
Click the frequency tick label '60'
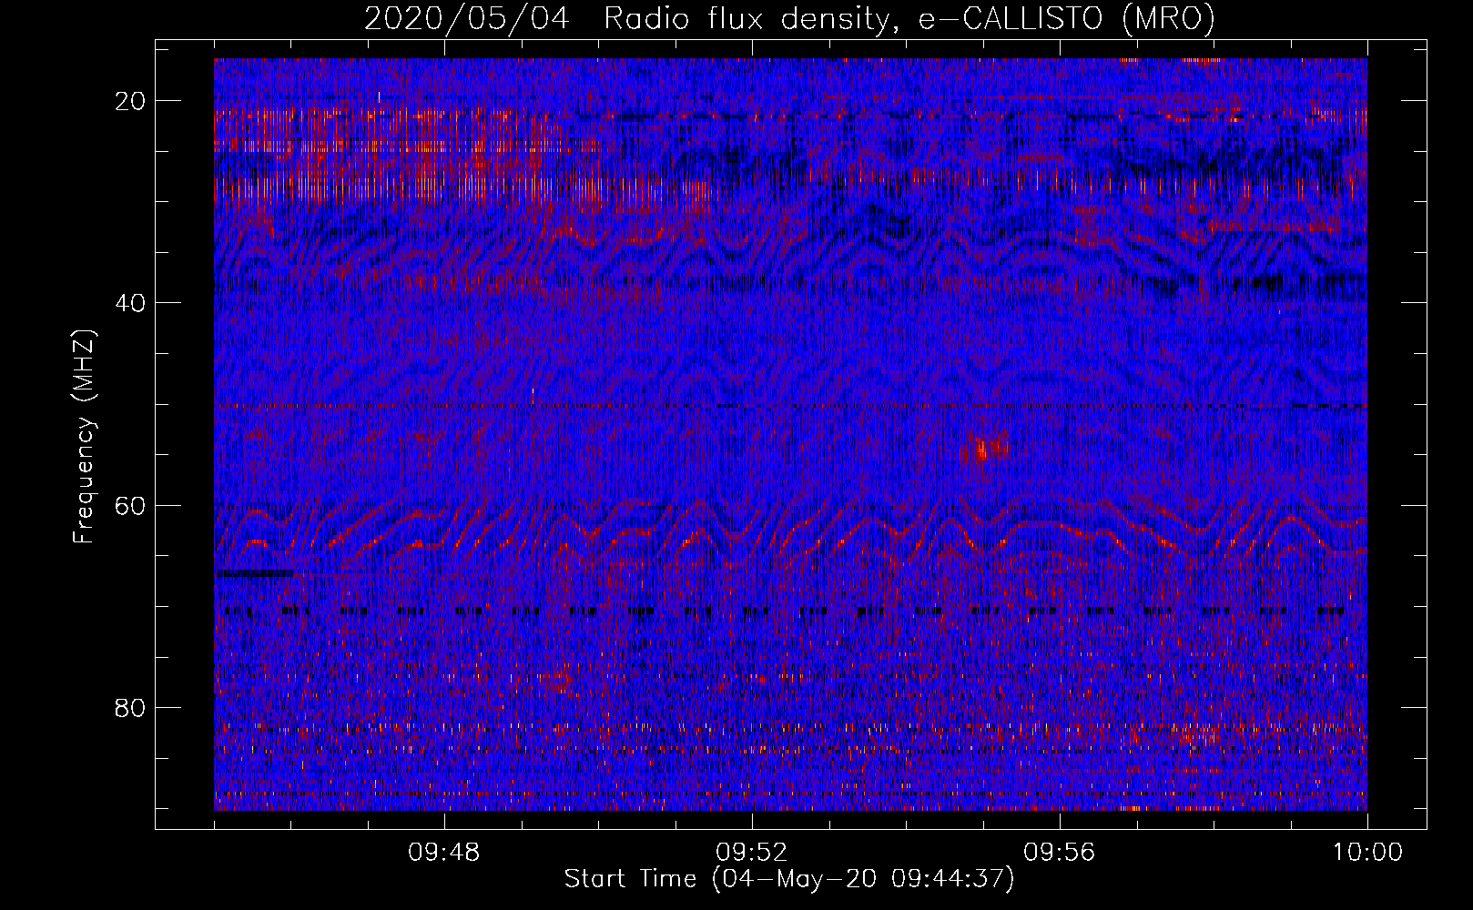(130, 505)
